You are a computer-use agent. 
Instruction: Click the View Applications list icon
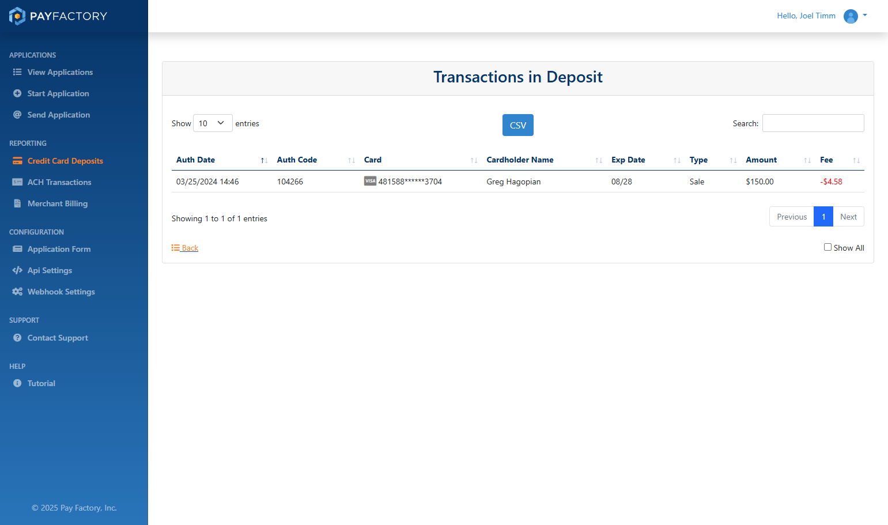pyautogui.click(x=17, y=72)
